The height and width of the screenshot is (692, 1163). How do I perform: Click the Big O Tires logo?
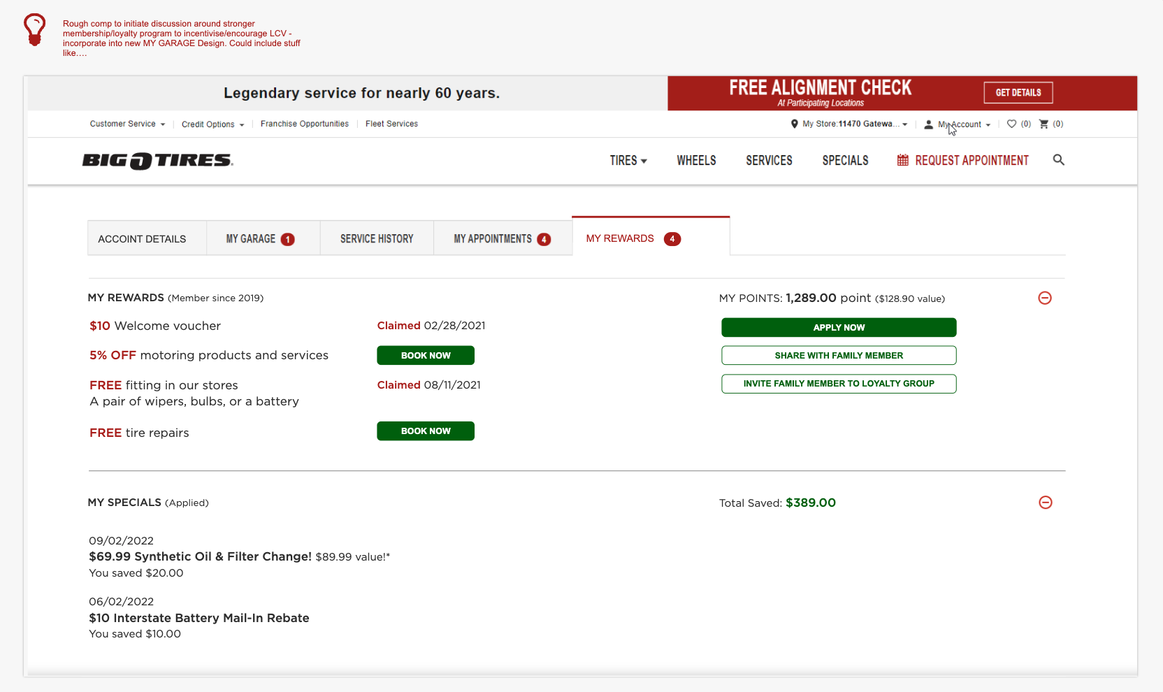tap(157, 160)
